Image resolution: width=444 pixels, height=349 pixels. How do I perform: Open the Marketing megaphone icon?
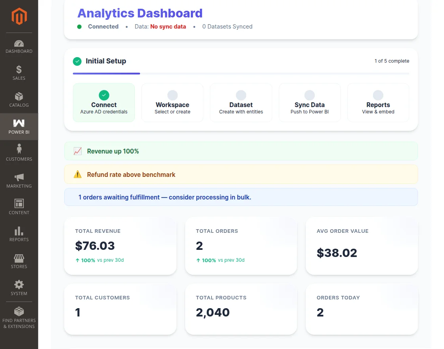19,177
